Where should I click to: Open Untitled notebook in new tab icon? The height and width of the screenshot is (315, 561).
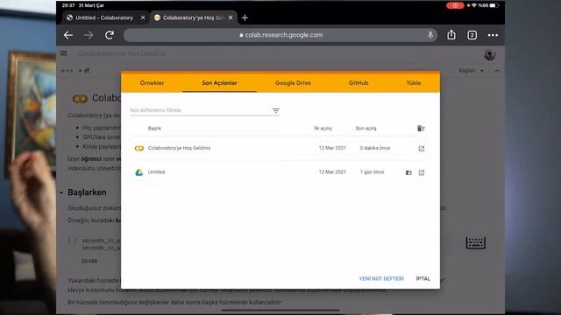tap(422, 172)
